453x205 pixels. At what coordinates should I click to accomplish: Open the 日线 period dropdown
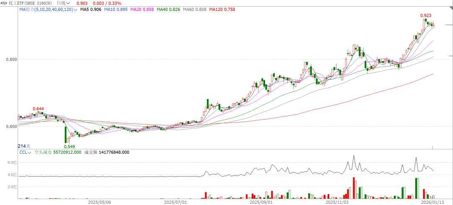click(x=63, y=3)
